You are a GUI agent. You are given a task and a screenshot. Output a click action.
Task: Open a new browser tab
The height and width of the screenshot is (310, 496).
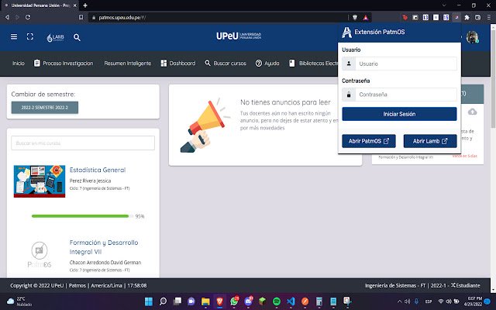(85, 5)
